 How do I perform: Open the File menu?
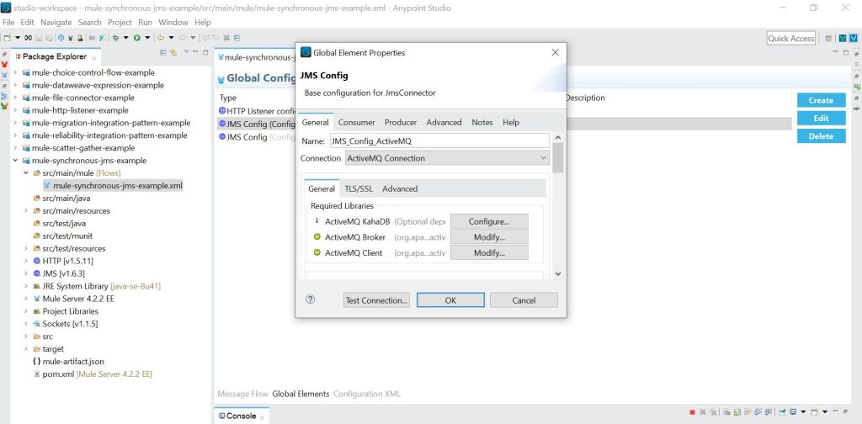point(8,23)
